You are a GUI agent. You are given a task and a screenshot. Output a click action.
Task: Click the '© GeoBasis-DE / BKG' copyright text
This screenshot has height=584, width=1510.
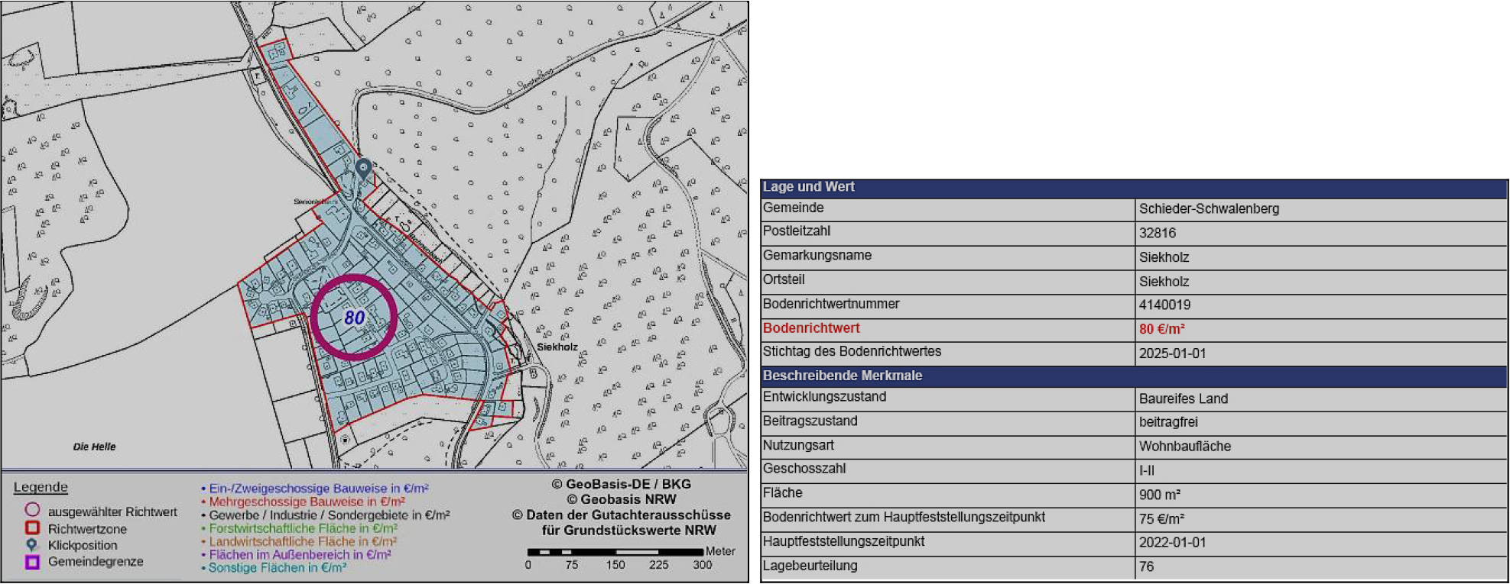tap(621, 484)
